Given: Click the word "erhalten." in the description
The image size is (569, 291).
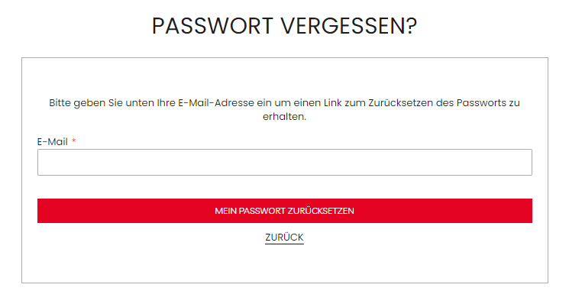Looking at the screenshot, I should pos(284,117).
